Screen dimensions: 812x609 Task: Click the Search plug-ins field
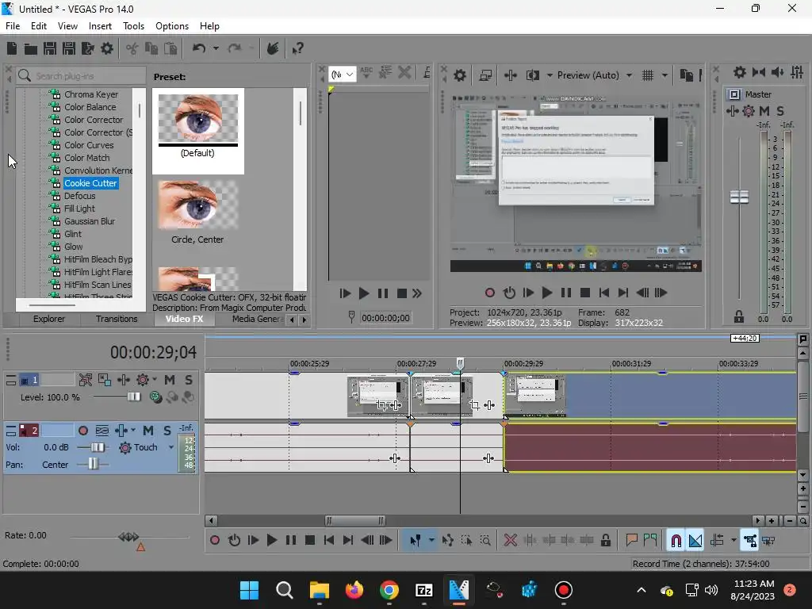pos(81,75)
